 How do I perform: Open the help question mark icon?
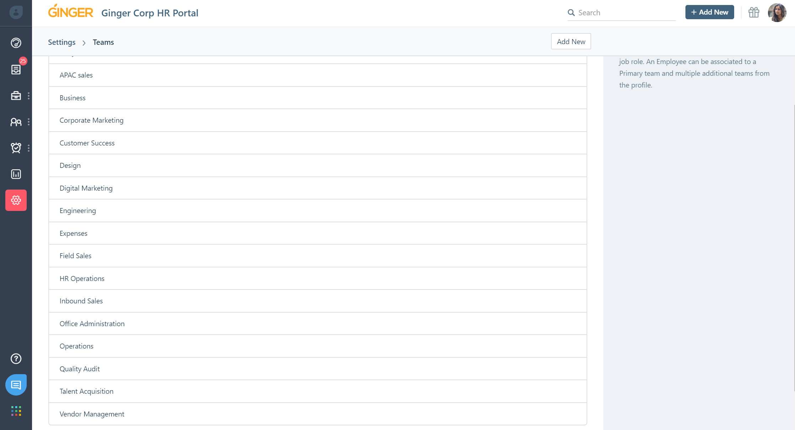pos(16,359)
